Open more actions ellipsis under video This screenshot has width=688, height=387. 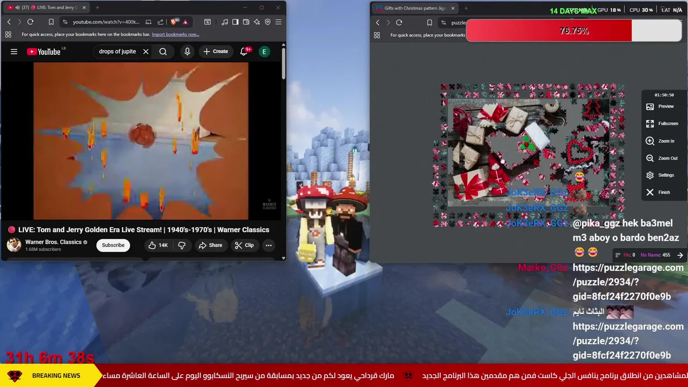click(x=268, y=245)
